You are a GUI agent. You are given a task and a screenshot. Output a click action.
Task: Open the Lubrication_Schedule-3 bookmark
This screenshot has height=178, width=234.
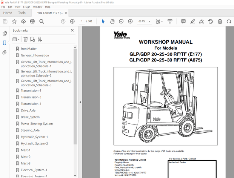(46, 83)
